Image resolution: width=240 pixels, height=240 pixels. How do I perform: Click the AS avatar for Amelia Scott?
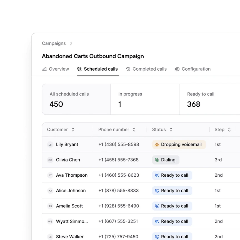tap(50, 206)
